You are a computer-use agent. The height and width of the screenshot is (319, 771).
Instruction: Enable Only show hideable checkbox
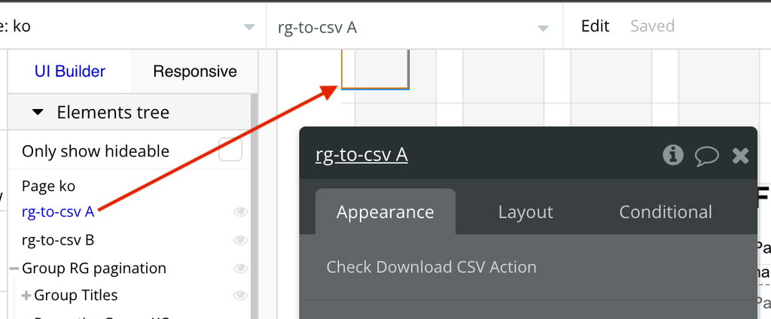click(x=230, y=150)
